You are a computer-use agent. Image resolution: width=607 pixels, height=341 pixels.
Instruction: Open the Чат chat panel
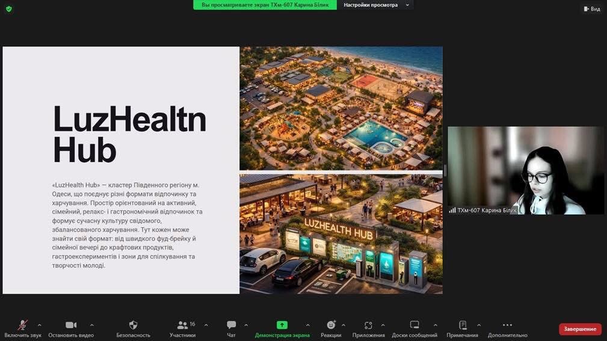click(x=231, y=325)
